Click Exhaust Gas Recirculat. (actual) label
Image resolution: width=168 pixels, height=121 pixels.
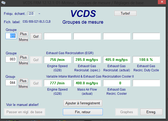(117, 68)
